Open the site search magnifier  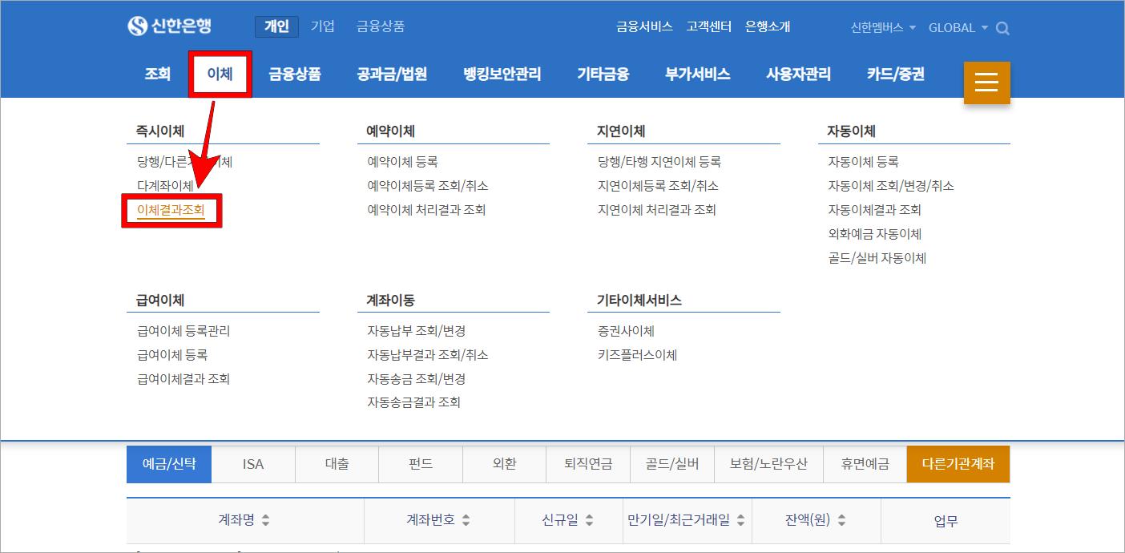(1002, 27)
